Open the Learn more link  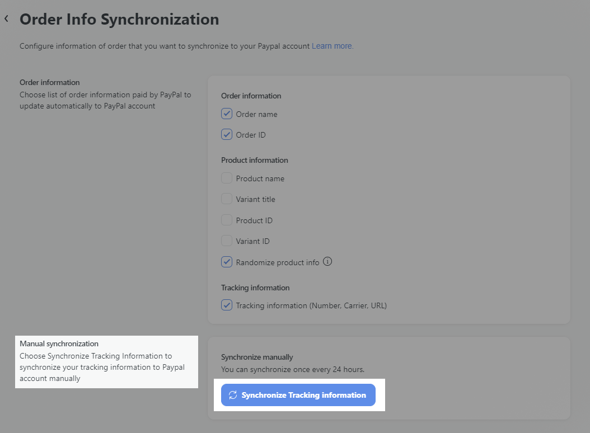(333, 46)
